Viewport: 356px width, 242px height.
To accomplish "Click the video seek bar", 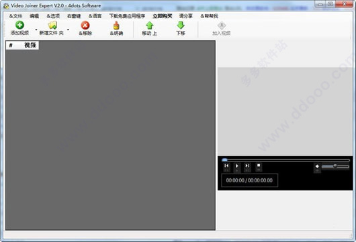I will click(285, 160).
